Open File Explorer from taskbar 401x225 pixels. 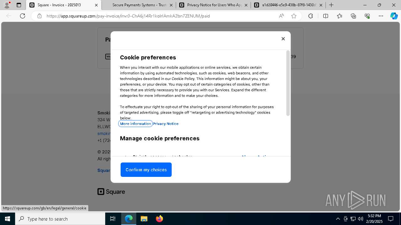pyautogui.click(x=144, y=219)
